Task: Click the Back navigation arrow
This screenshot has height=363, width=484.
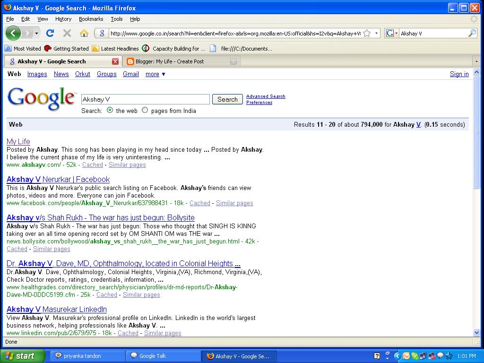Action: pyautogui.click(x=13, y=33)
